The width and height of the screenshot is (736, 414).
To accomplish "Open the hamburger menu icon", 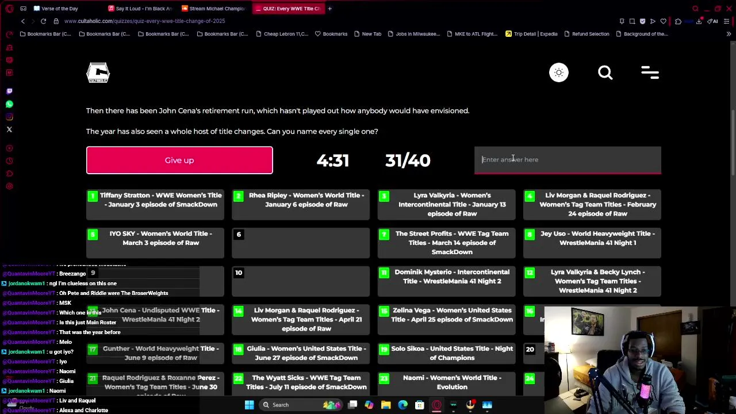I will [x=650, y=72].
